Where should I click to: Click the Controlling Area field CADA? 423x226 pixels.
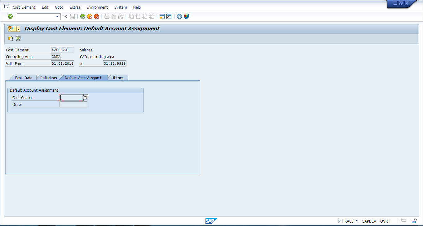pos(56,57)
